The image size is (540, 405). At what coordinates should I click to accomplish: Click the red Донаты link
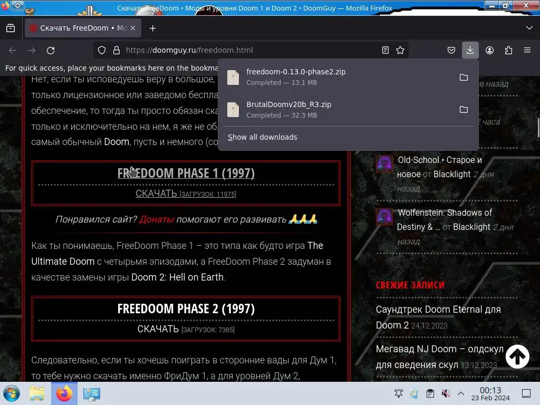(156, 219)
